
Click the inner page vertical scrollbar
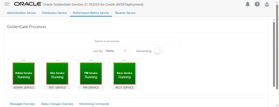tap(274, 54)
